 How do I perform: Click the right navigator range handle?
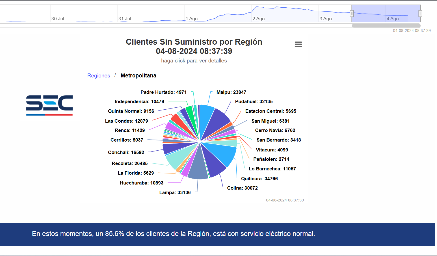[x=420, y=14]
